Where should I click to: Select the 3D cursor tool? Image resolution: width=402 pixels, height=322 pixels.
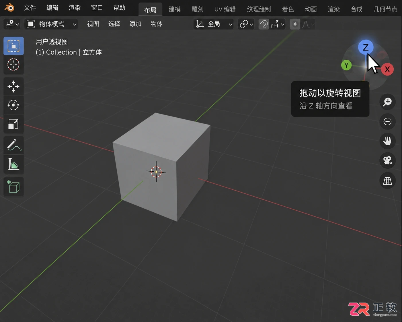coord(13,65)
